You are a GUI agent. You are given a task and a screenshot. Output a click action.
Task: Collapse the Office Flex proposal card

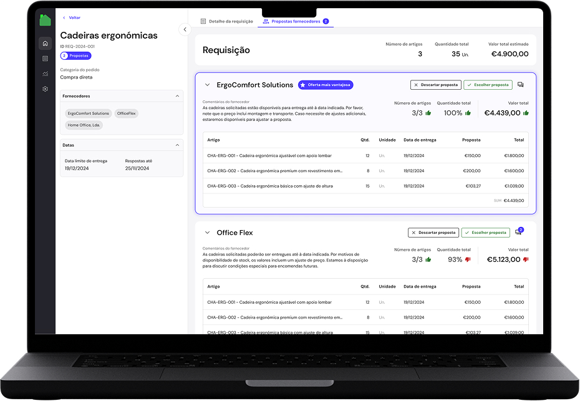coord(208,233)
